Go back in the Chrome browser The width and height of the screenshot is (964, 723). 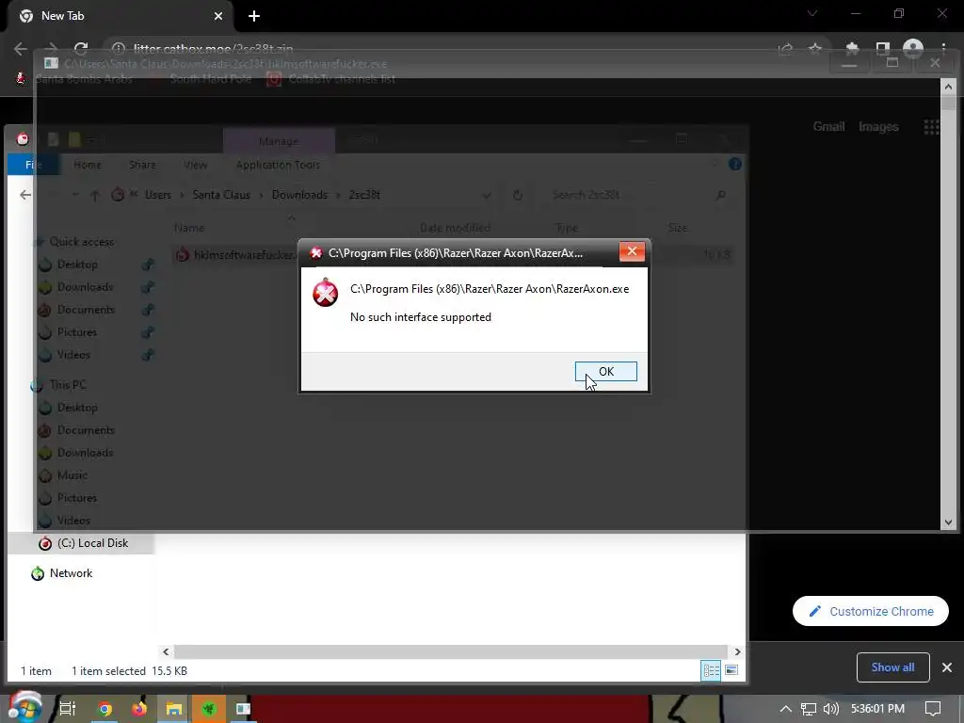21,49
